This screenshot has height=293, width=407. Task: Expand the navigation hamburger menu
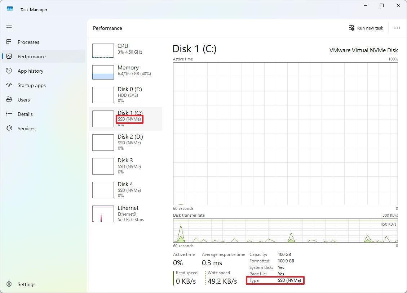pos(9,27)
